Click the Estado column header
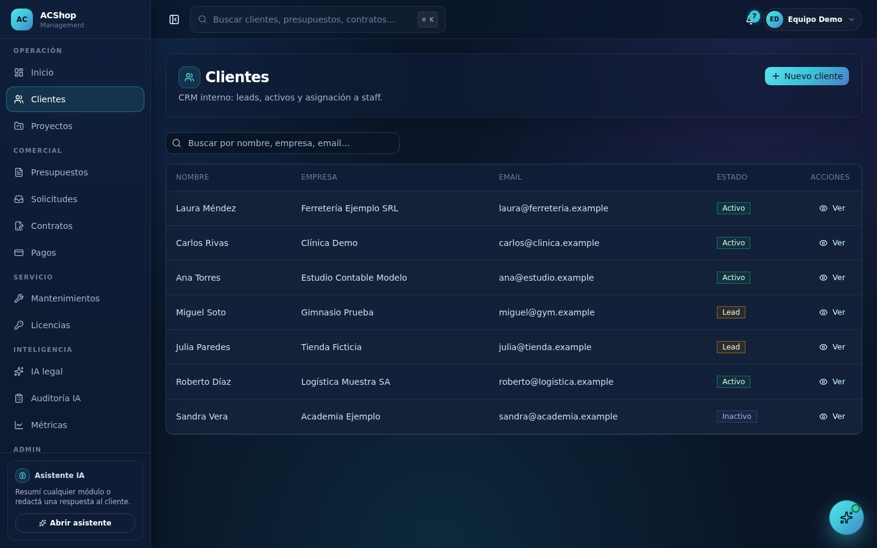 [x=732, y=177]
